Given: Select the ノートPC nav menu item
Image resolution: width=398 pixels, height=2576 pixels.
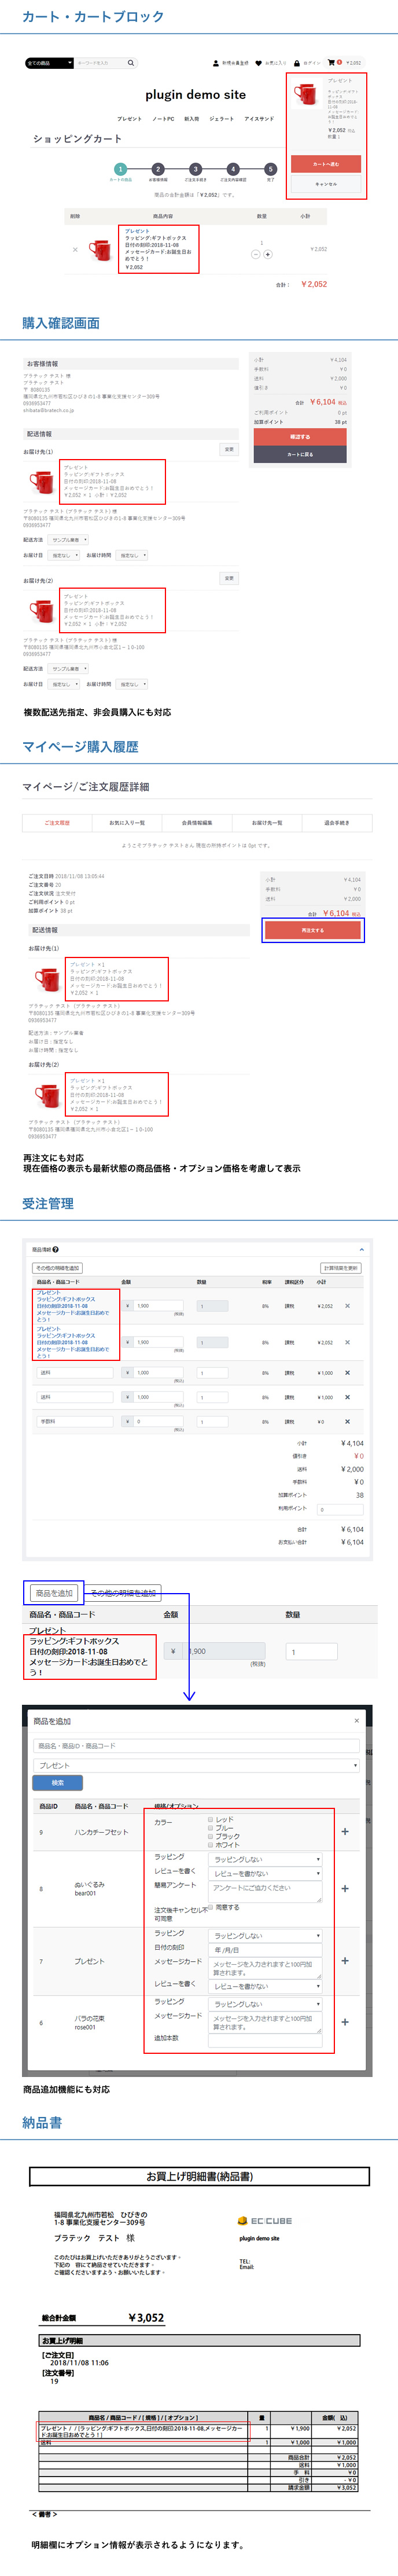Looking at the screenshot, I should pos(163,119).
